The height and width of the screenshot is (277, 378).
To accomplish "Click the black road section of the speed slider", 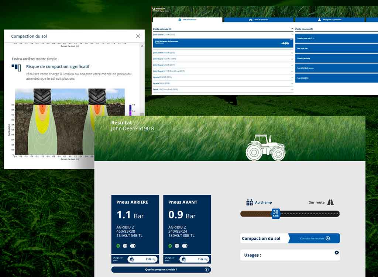I will 310,214.
